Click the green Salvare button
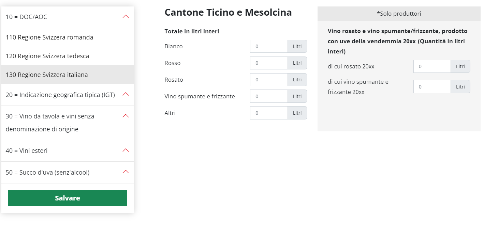484x226 pixels. 68,198
